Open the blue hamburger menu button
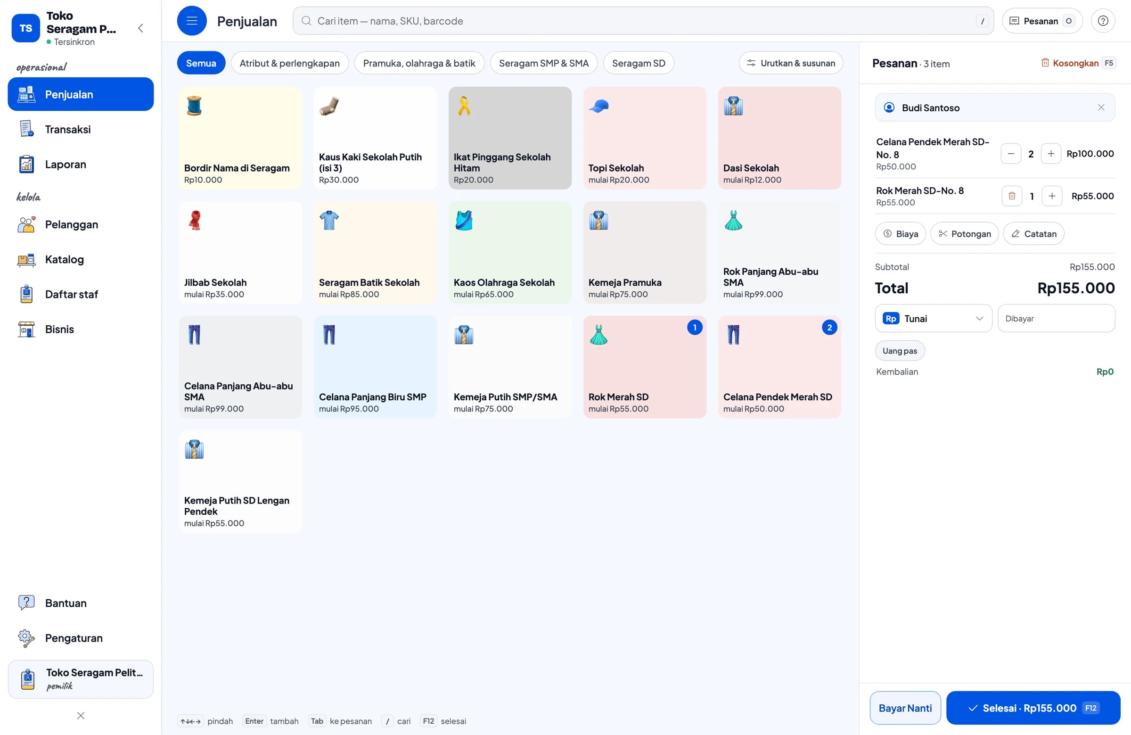This screenshot has width=1131, height=735. pyautogui.click(x=191, y=21)
